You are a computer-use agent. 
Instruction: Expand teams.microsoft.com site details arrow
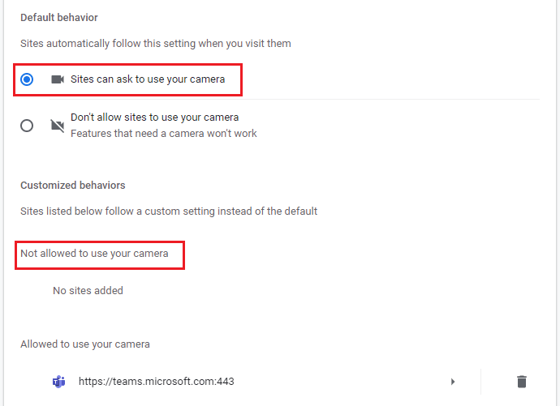click(x=453, y=382)
